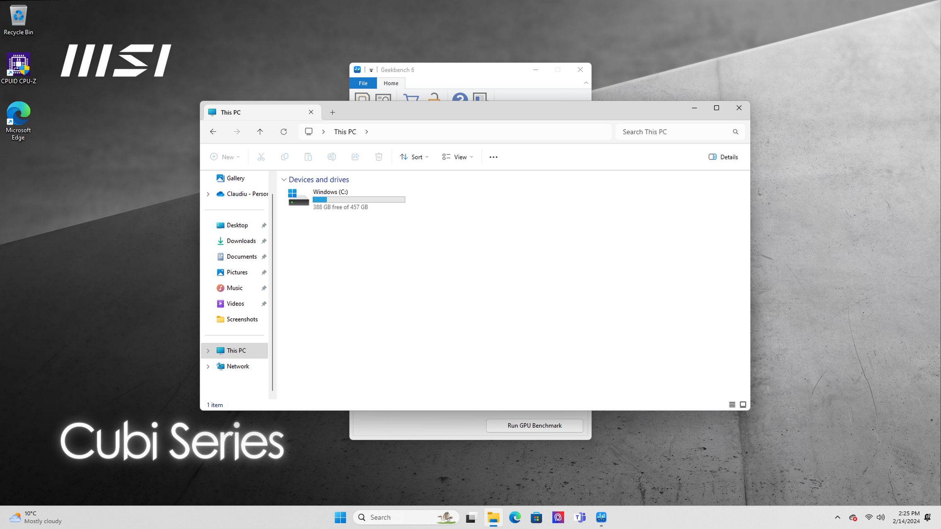This screenshot has width=941, height=529.
Task: Open Gallery in navigation pane
Action: pyautogui.click(x=235, y=178)
